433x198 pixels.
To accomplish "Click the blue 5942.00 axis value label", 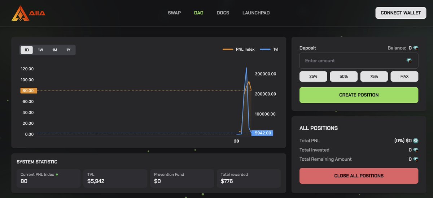I will pyautogui.click(x=262, y=133).
